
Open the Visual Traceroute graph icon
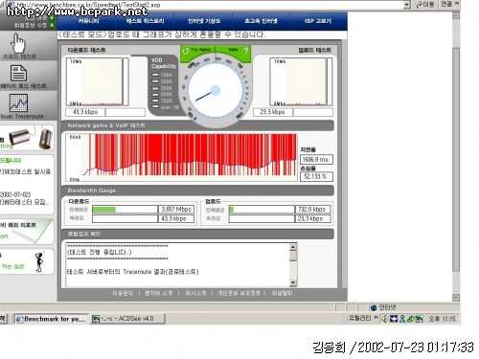pos(18,102)
